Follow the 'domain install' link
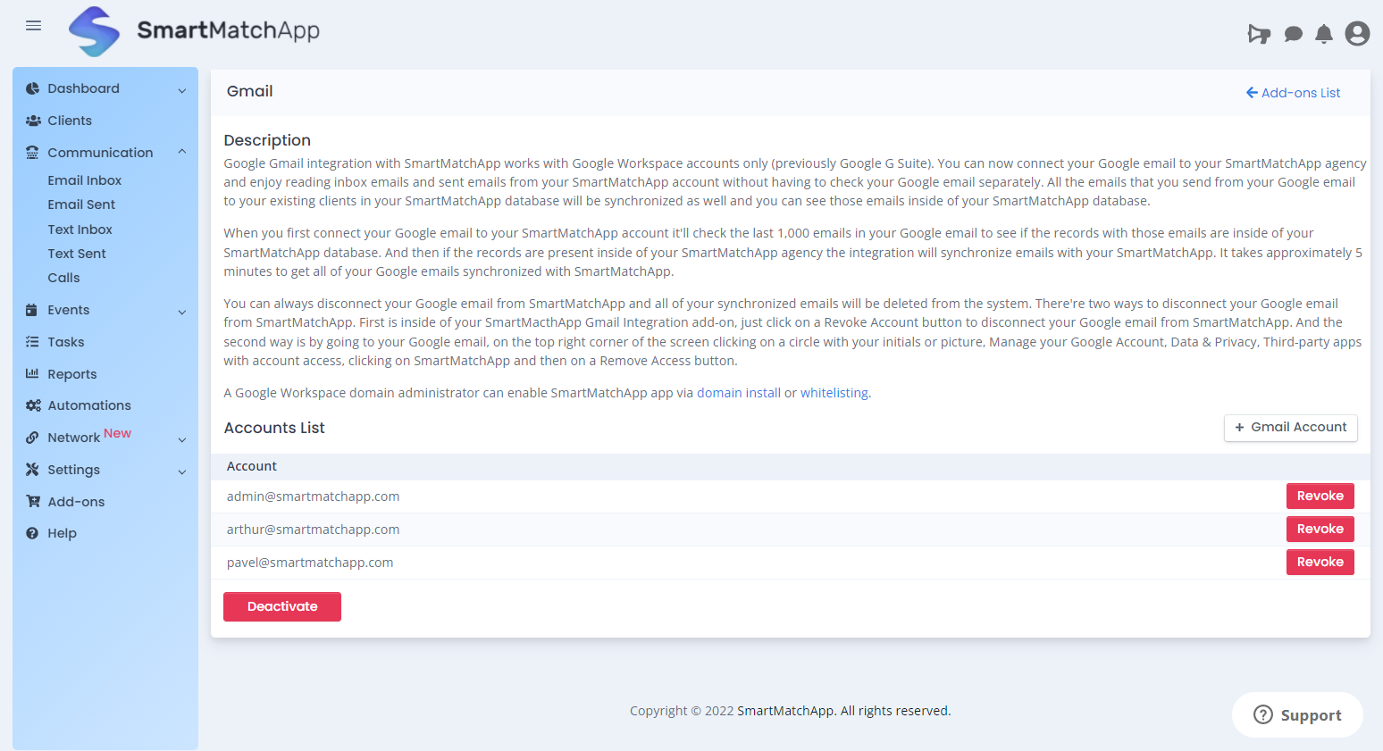This screenshot has width=1383, height=751. pyautogui.click(x=738, y=393)
